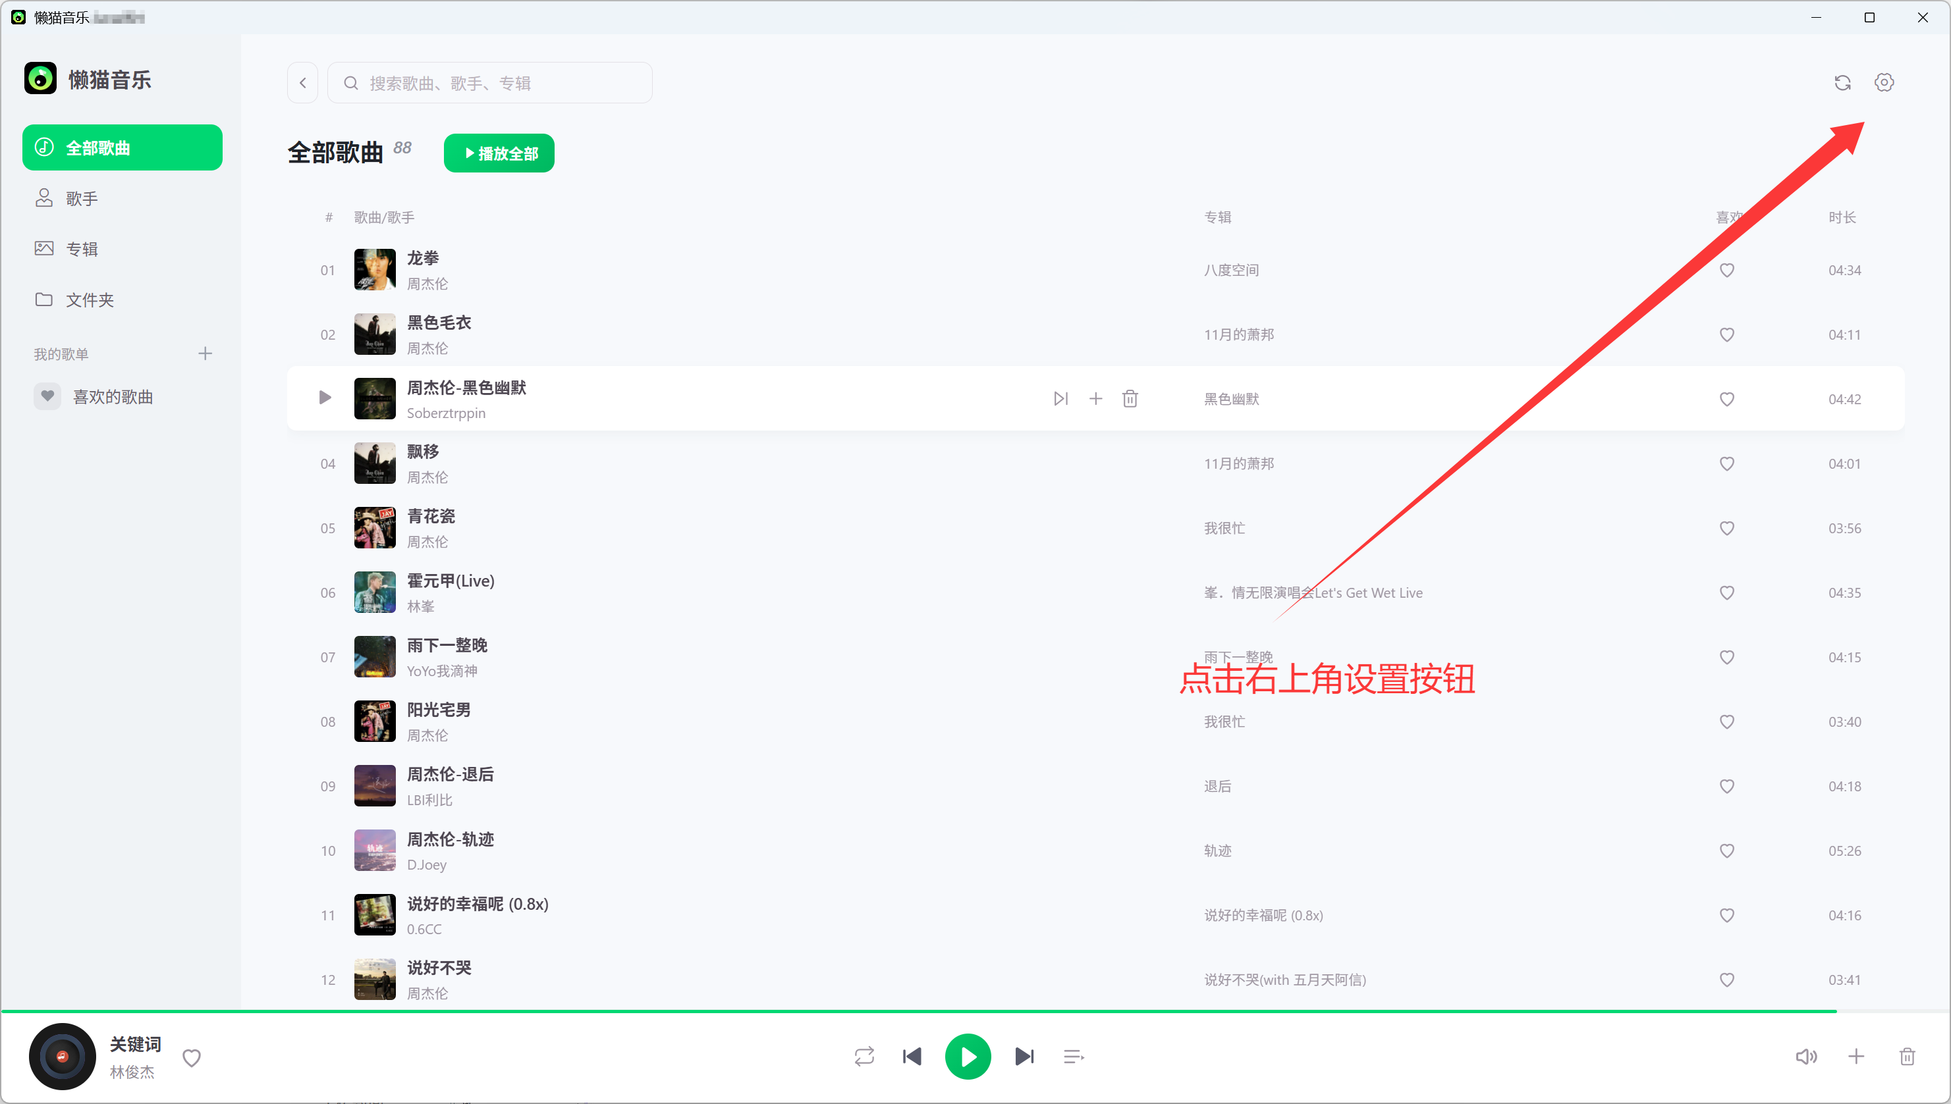Like the song 雨下一整晚

[1726, 658]
